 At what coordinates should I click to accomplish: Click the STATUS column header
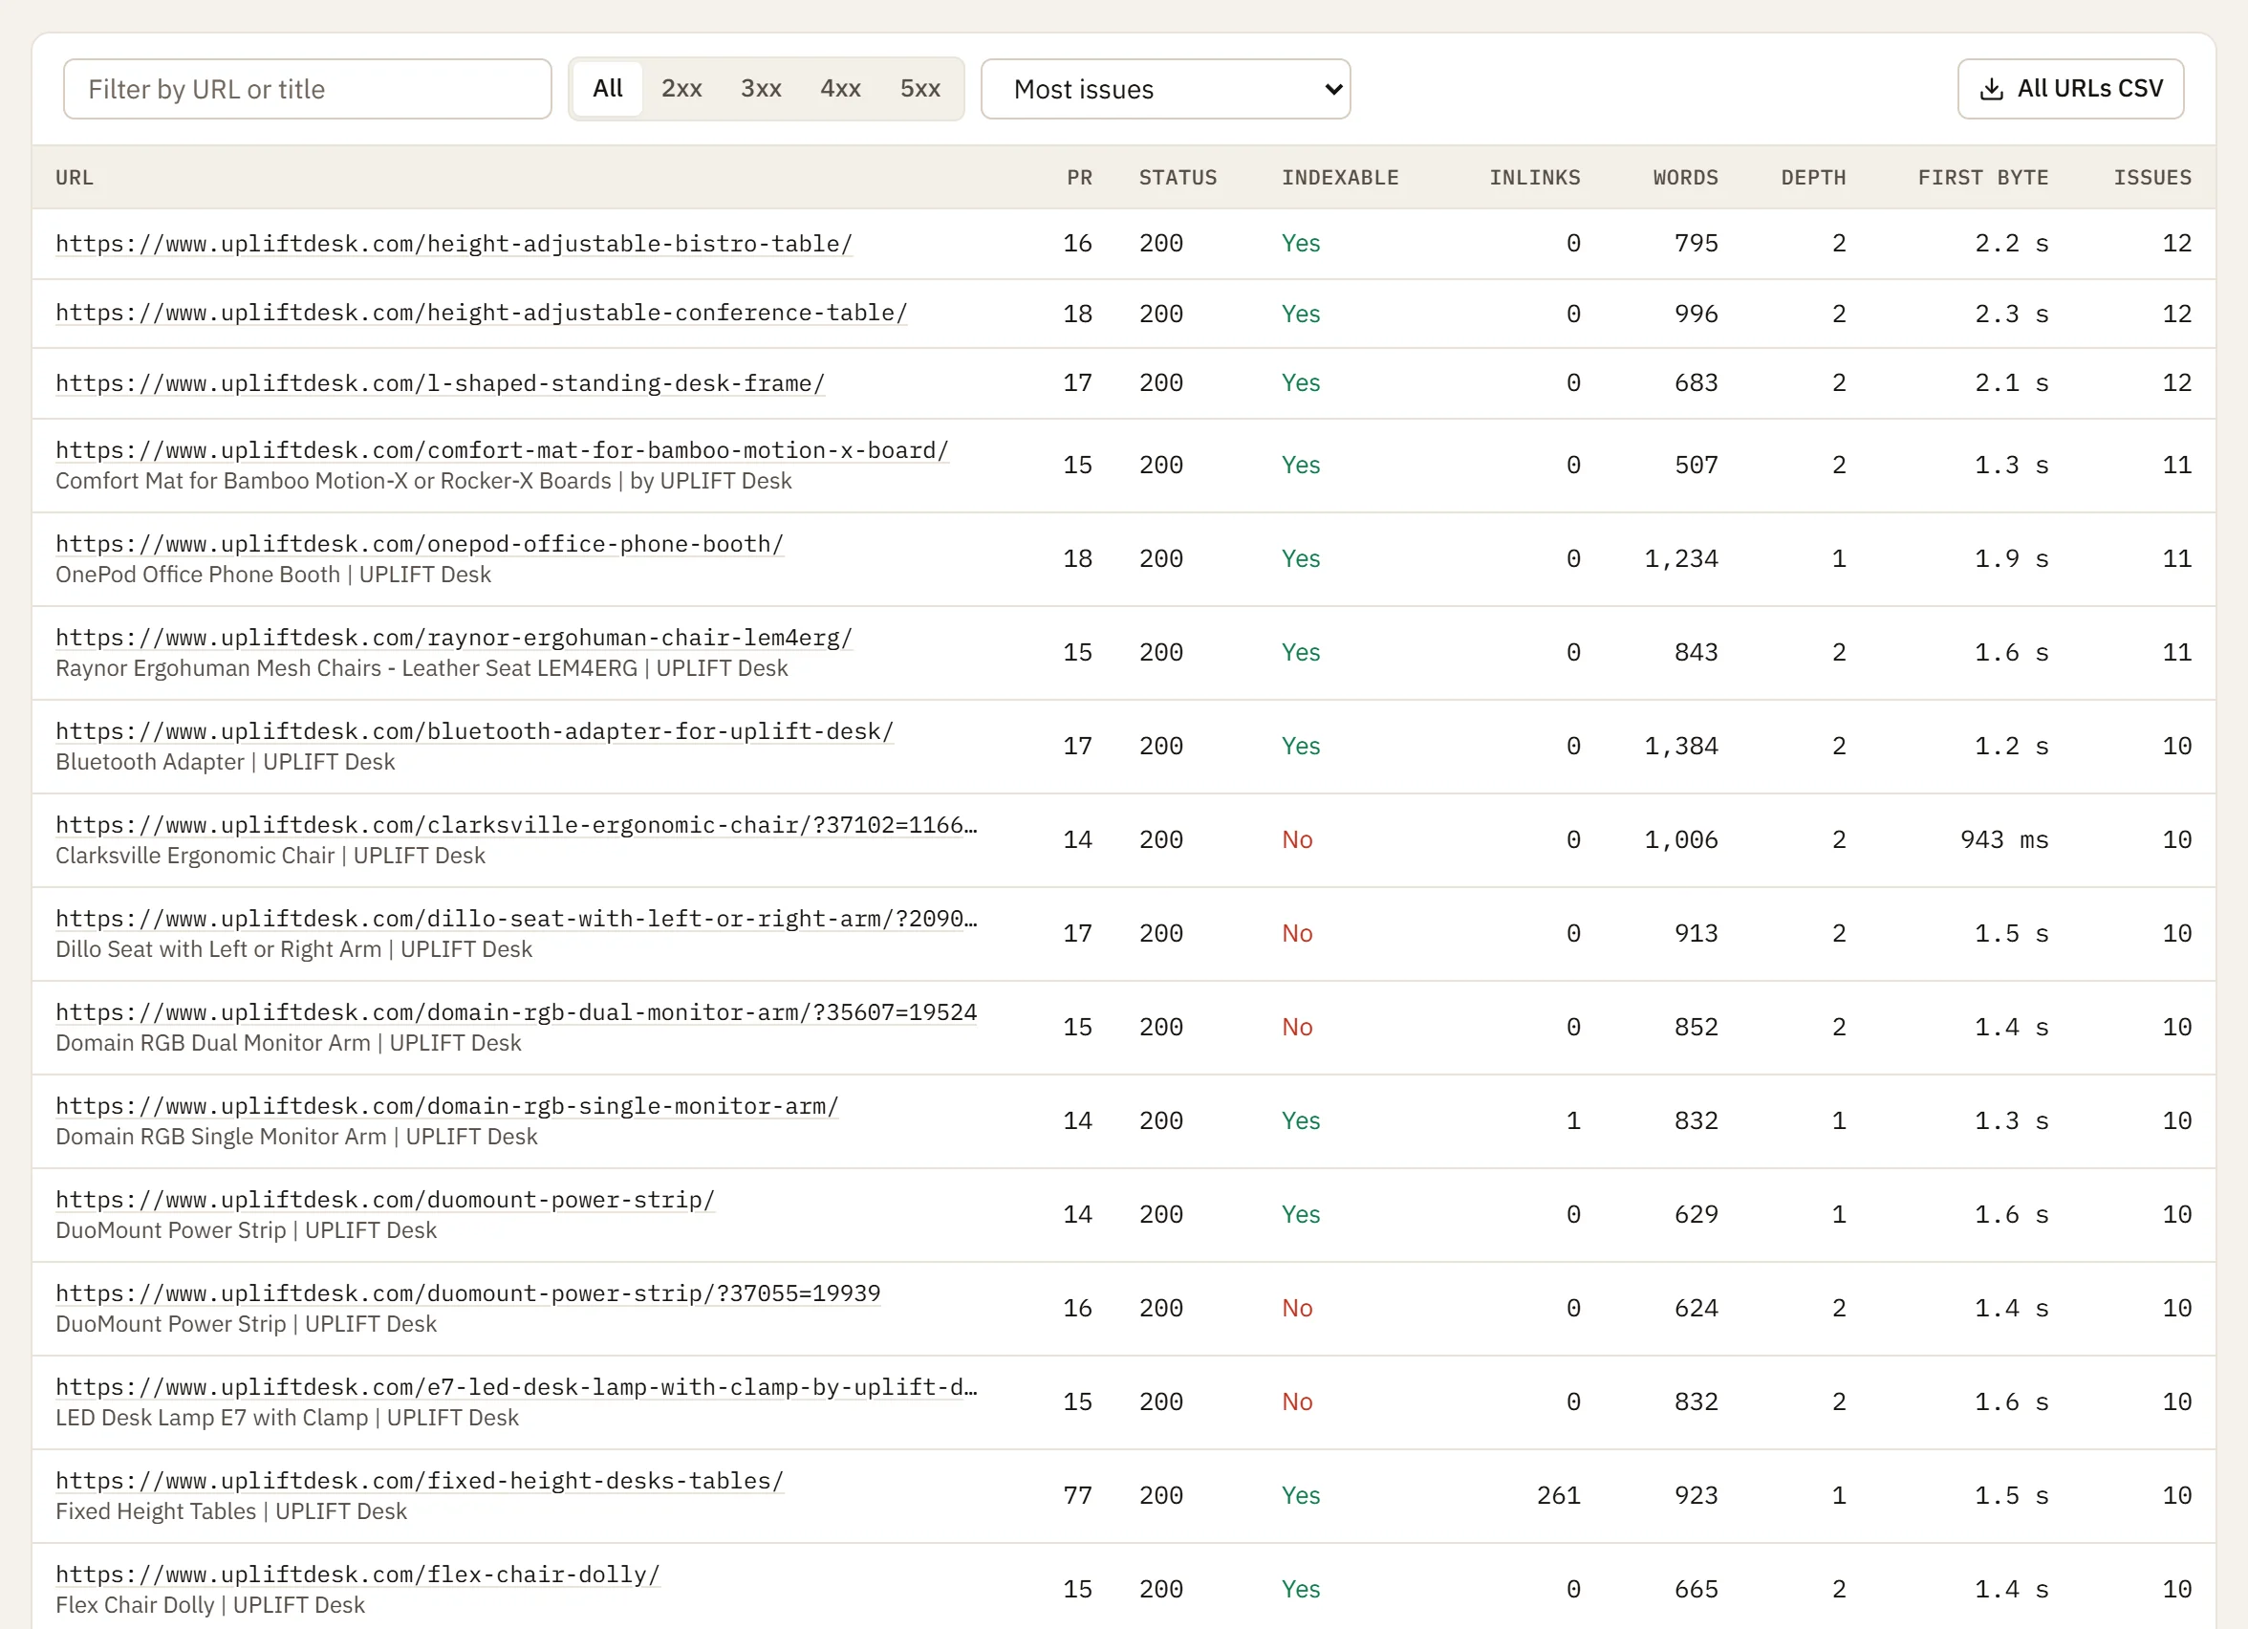(x=1178, y=178)
